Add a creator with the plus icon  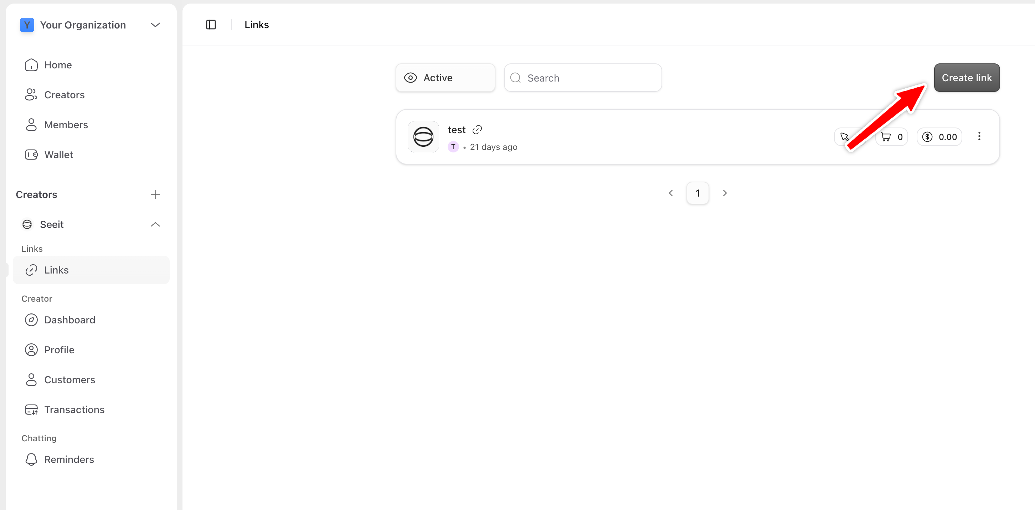pyautogui.click(x=155, y=195)
